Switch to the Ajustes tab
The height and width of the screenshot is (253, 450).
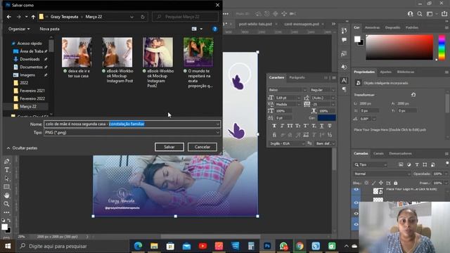[385, 72]
